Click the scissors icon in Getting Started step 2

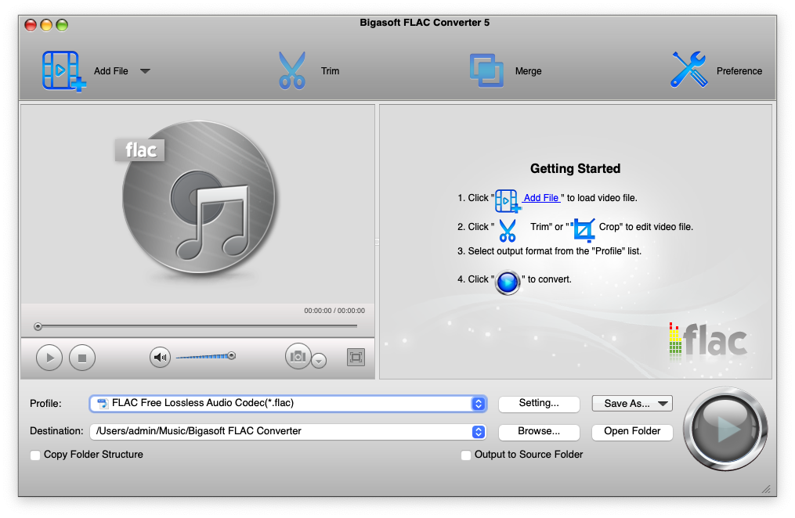[508, 230]
